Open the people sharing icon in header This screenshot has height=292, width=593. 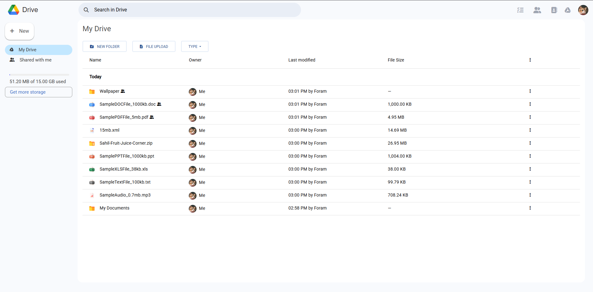pyautogui.click(x=537, y=10)
